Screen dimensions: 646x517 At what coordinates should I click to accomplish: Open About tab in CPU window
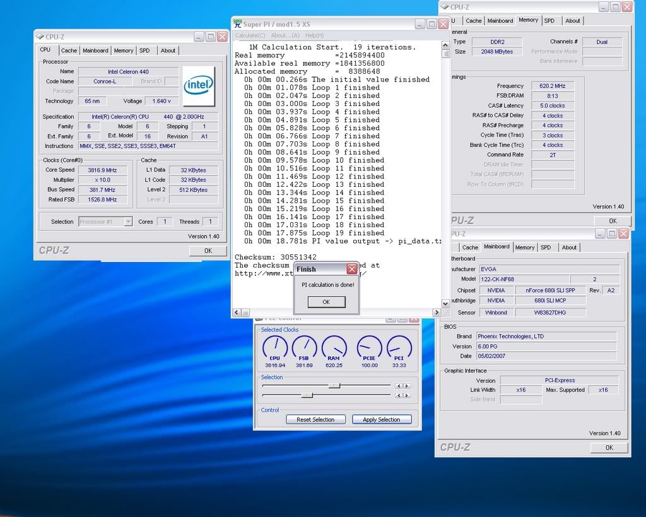click(168, 51)
